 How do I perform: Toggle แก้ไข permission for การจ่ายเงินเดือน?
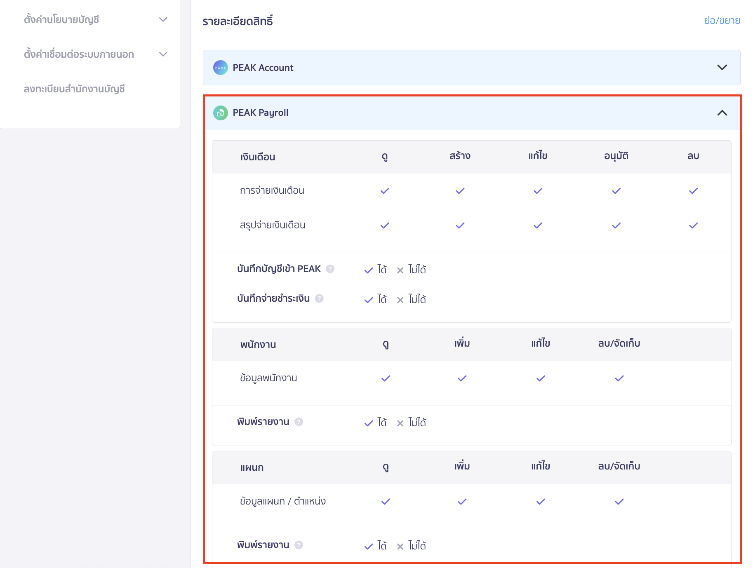(538, 191)
